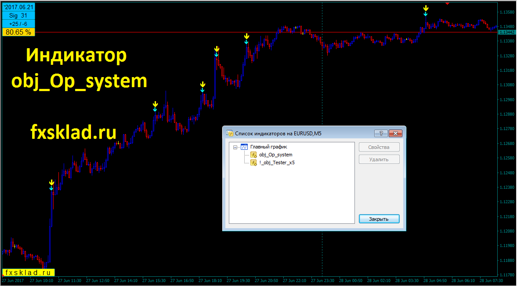Click the 80.65 % win rate label

coord(18,32)
